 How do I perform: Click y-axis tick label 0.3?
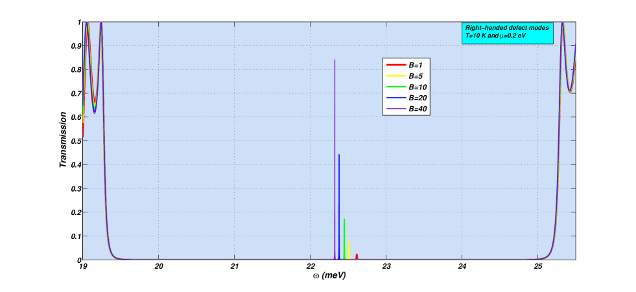[76, 188]
